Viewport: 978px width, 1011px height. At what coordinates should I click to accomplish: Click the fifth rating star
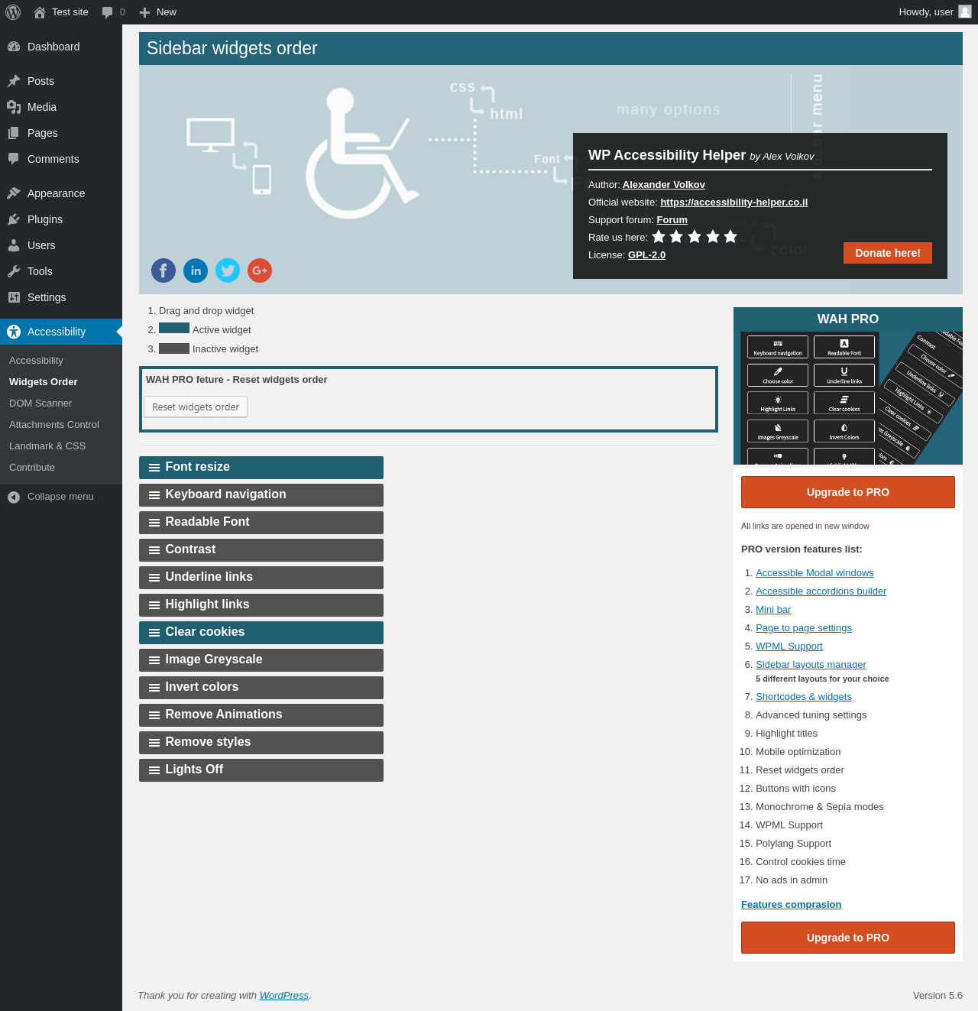730,237
